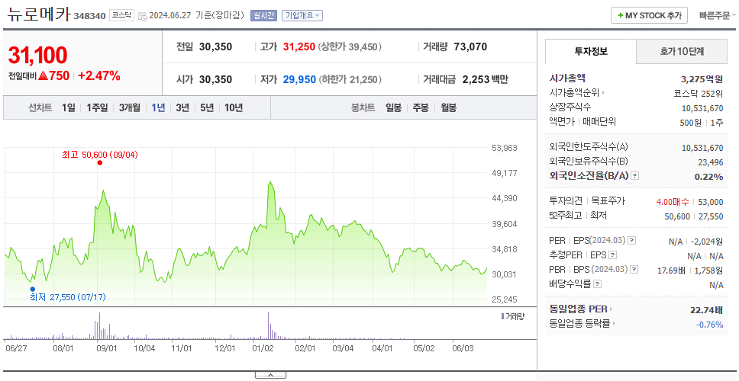Select the 10년 line chart period
739x381 pixels.
(234, 107)
